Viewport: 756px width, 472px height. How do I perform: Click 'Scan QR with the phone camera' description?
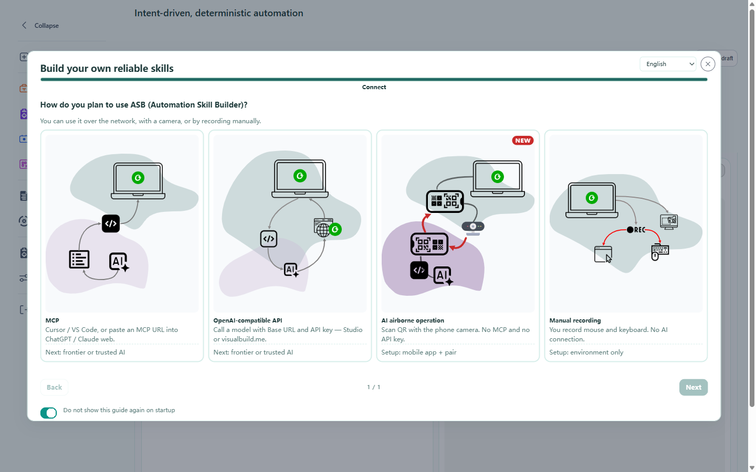tap(456, 335)
